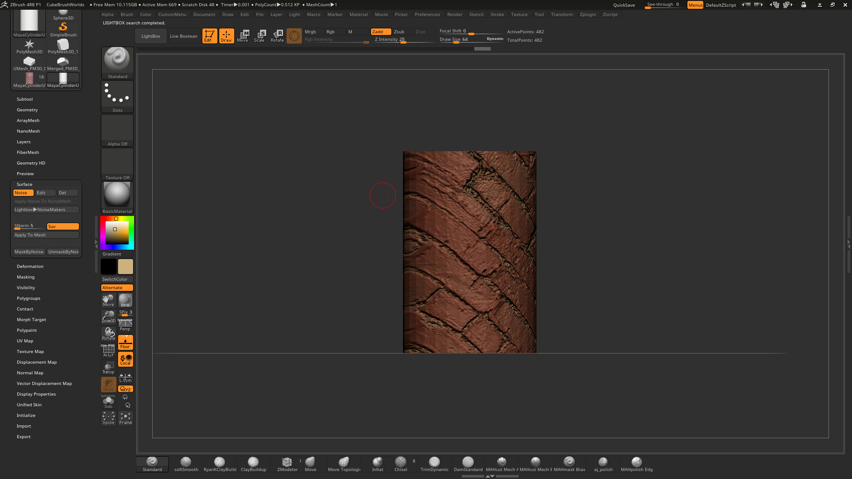Activate the Move gizmo mode button
The image size is (852, 479).
pyautogui.click(x=243, y=36)
